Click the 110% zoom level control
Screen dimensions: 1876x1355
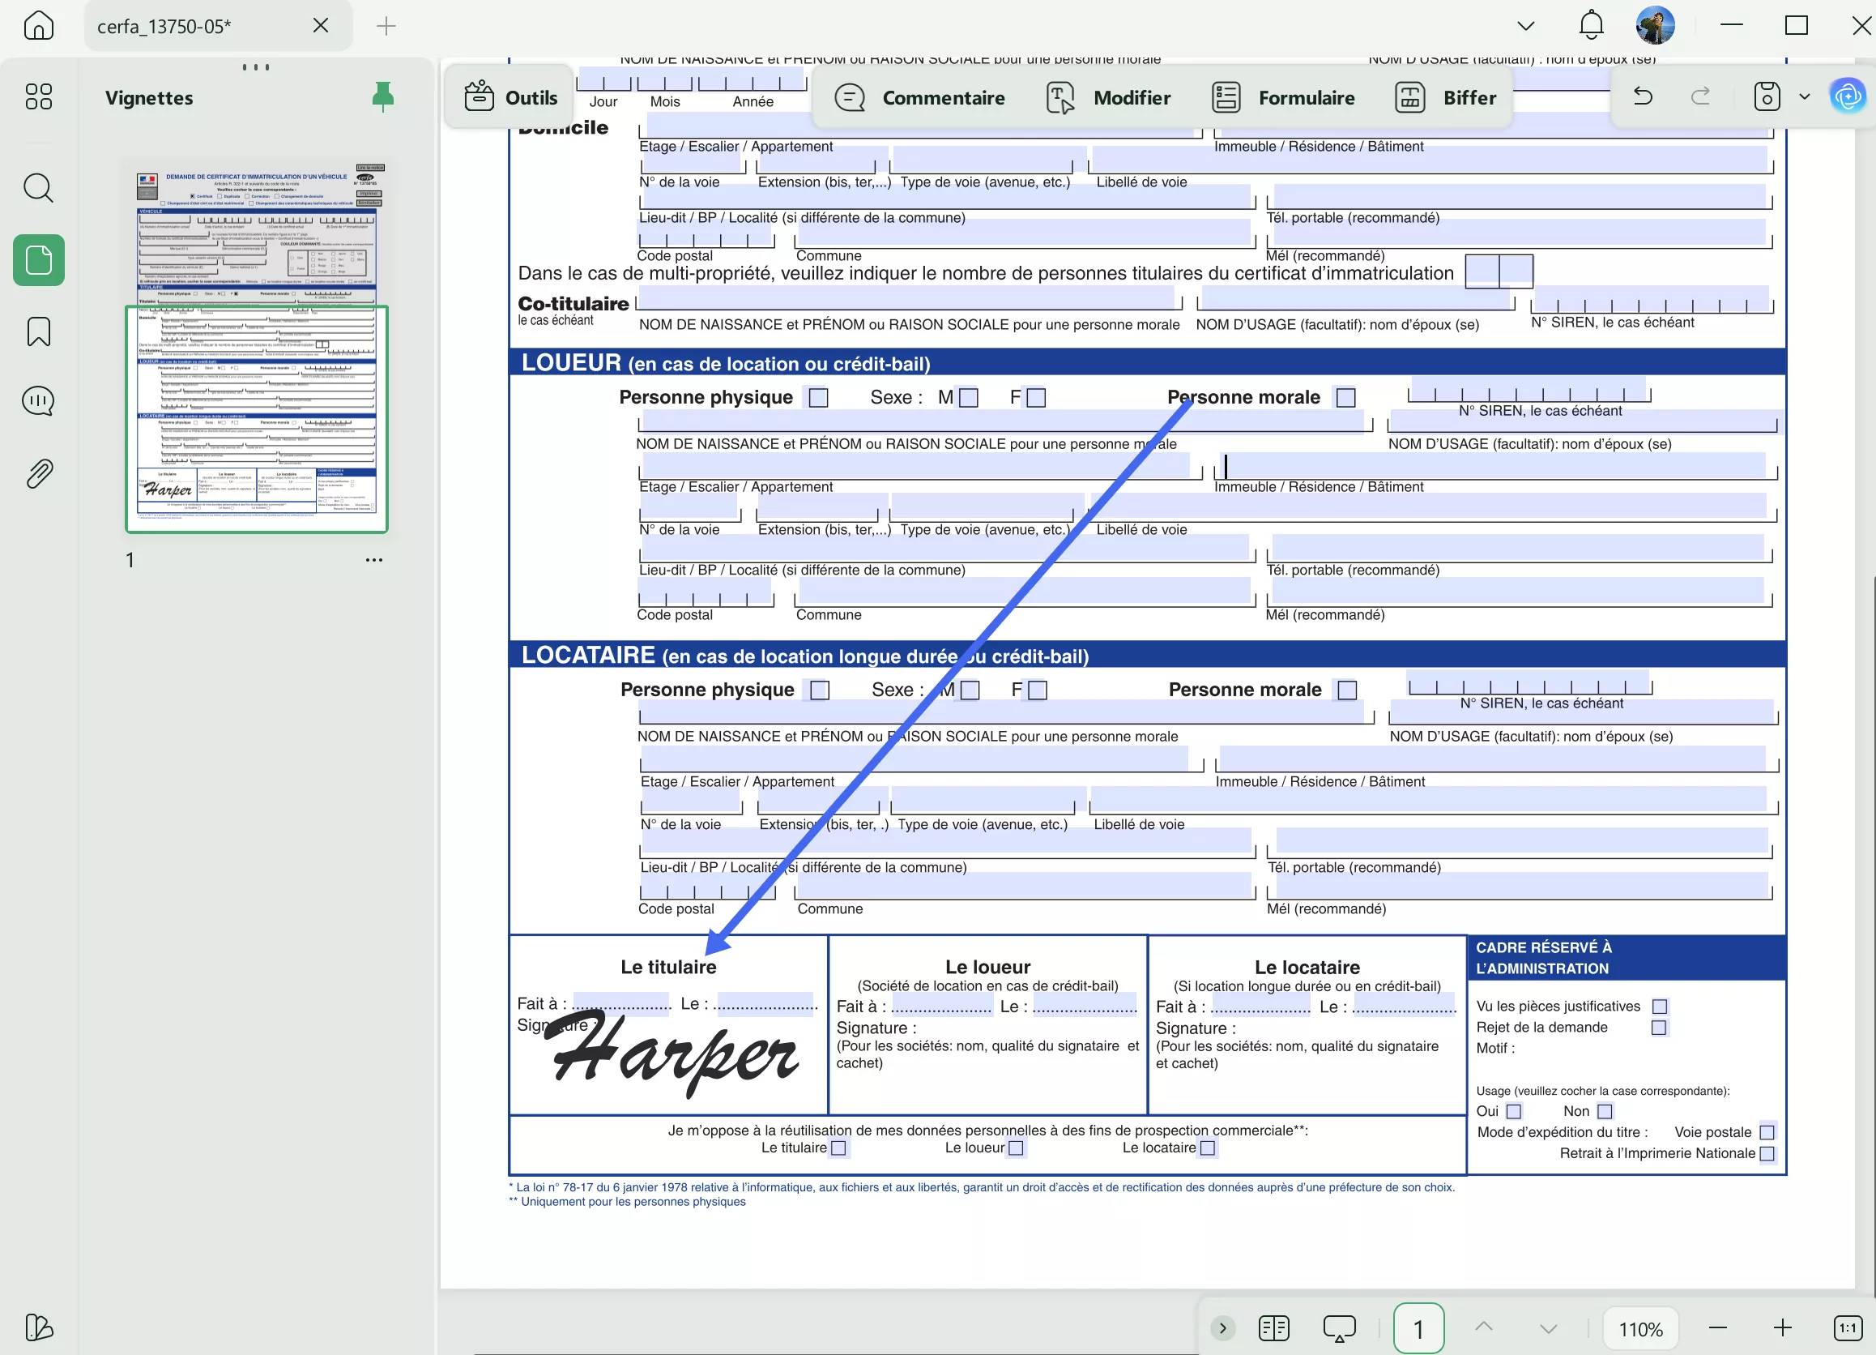(x=1641, y=1328)
